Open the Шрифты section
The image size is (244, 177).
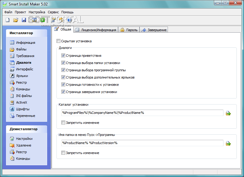coord(20,109)
